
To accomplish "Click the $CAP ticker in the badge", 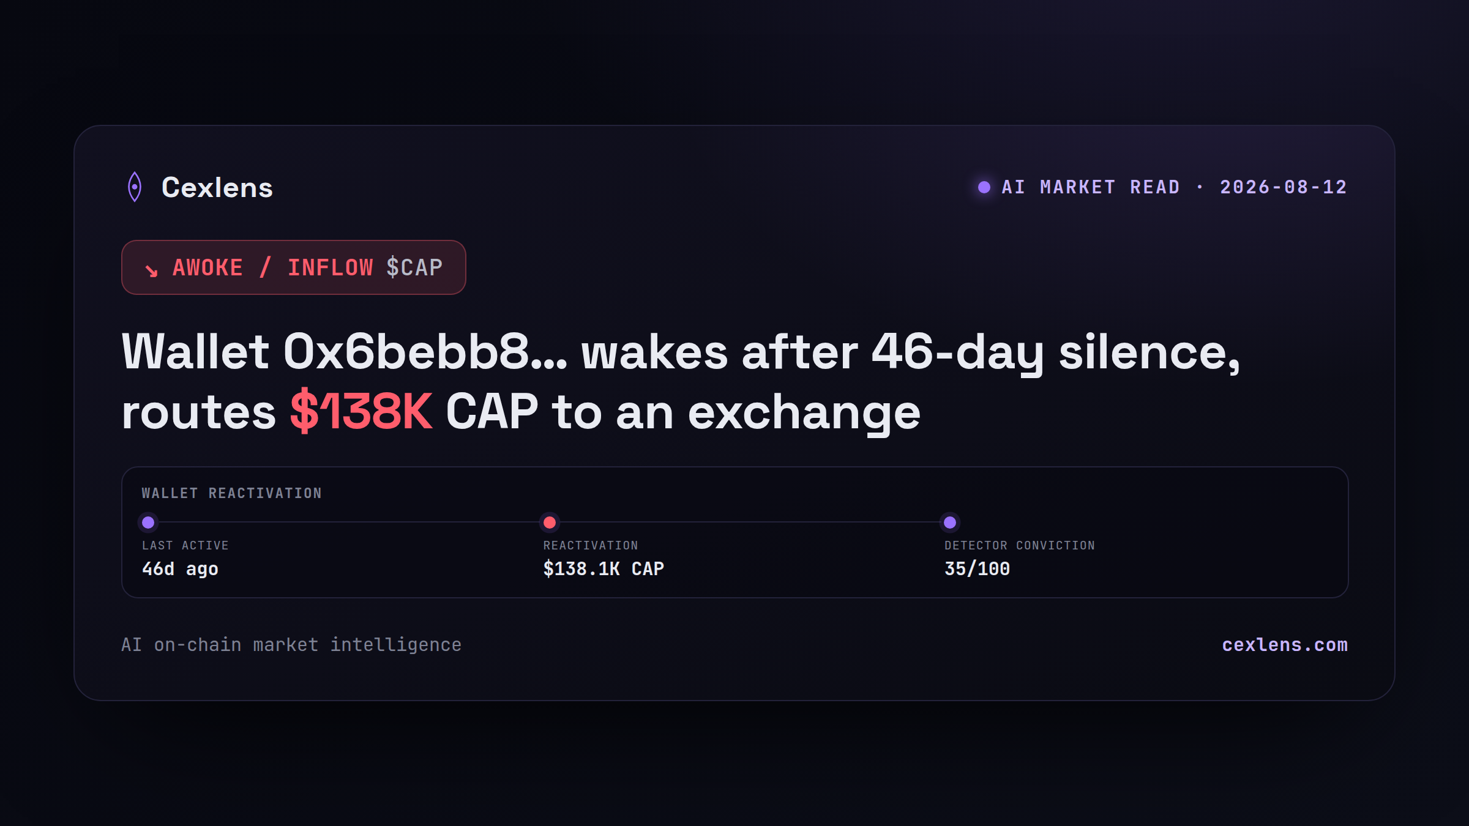I will coord(414,268).
